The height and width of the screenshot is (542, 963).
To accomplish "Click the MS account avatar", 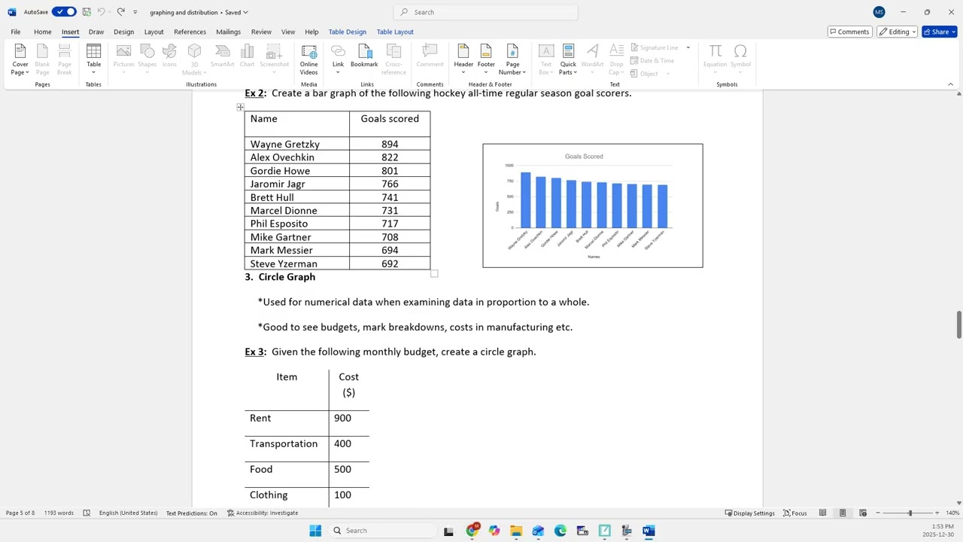I will tap(879, 12).
